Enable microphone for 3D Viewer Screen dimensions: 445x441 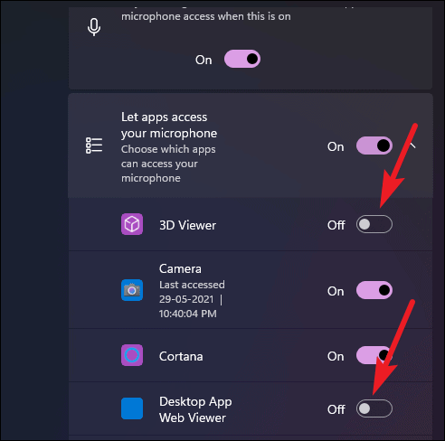point(374,224)
